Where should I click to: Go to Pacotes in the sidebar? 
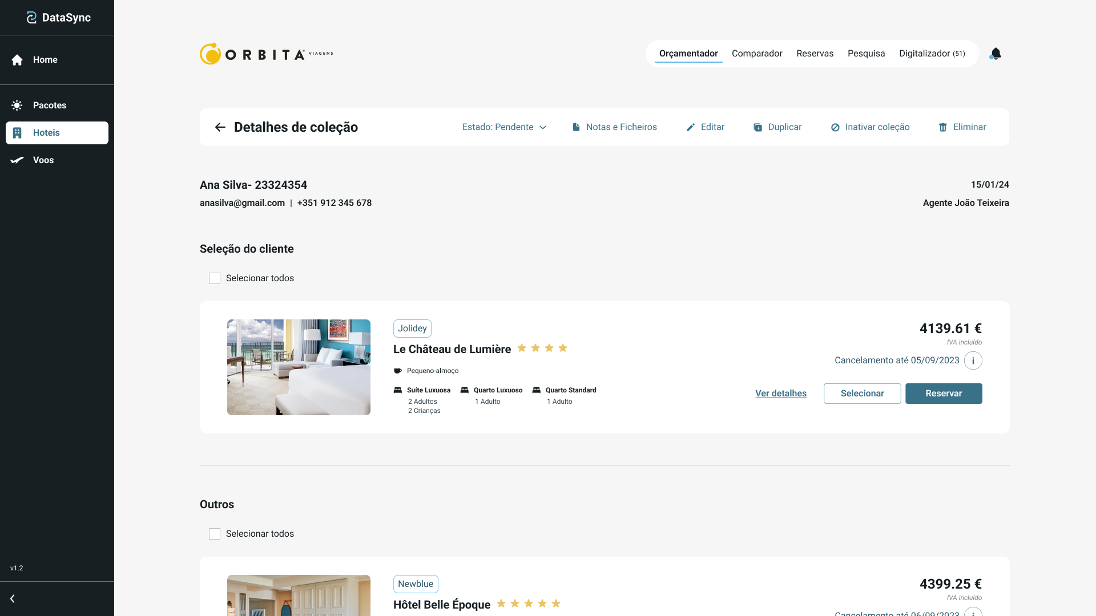(x=49, y=106)
